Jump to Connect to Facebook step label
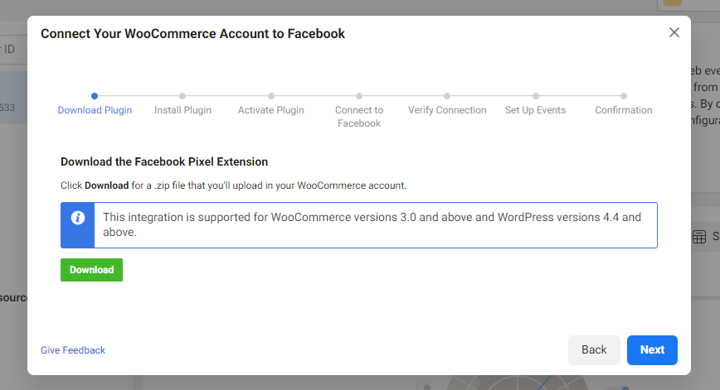Screen dimensions: 720x390 pos(359,117)
